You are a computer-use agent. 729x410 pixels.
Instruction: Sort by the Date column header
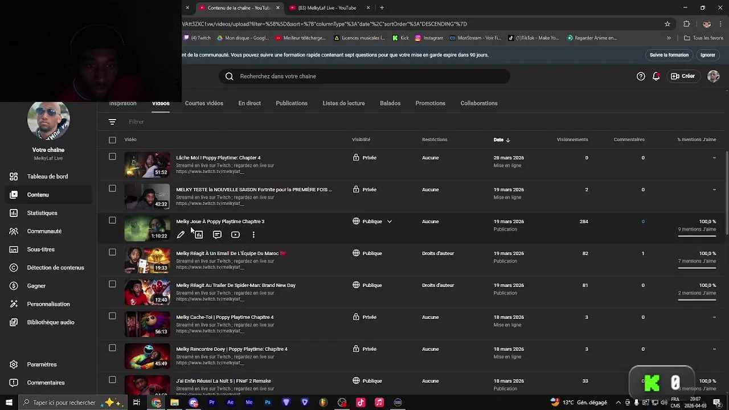click(501, 140)
